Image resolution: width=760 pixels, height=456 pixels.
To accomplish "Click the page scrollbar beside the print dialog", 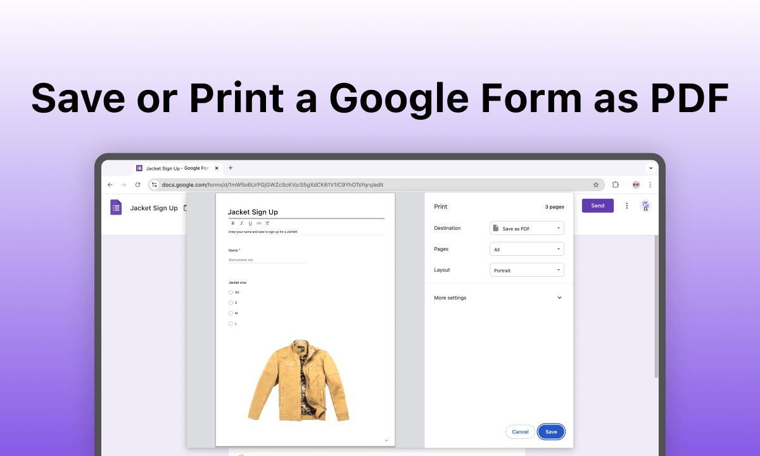I will pyautogui.click(x=655, y=307).
